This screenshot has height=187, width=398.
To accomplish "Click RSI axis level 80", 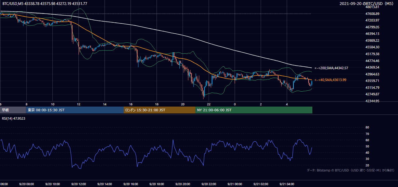I will [367, 127].
